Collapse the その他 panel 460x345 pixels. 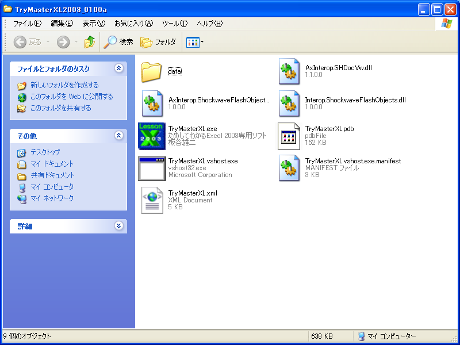118,136
